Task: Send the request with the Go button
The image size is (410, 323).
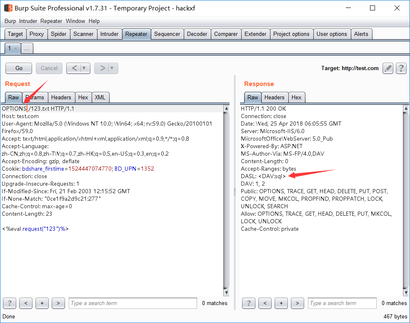Action: pos(19,68)
